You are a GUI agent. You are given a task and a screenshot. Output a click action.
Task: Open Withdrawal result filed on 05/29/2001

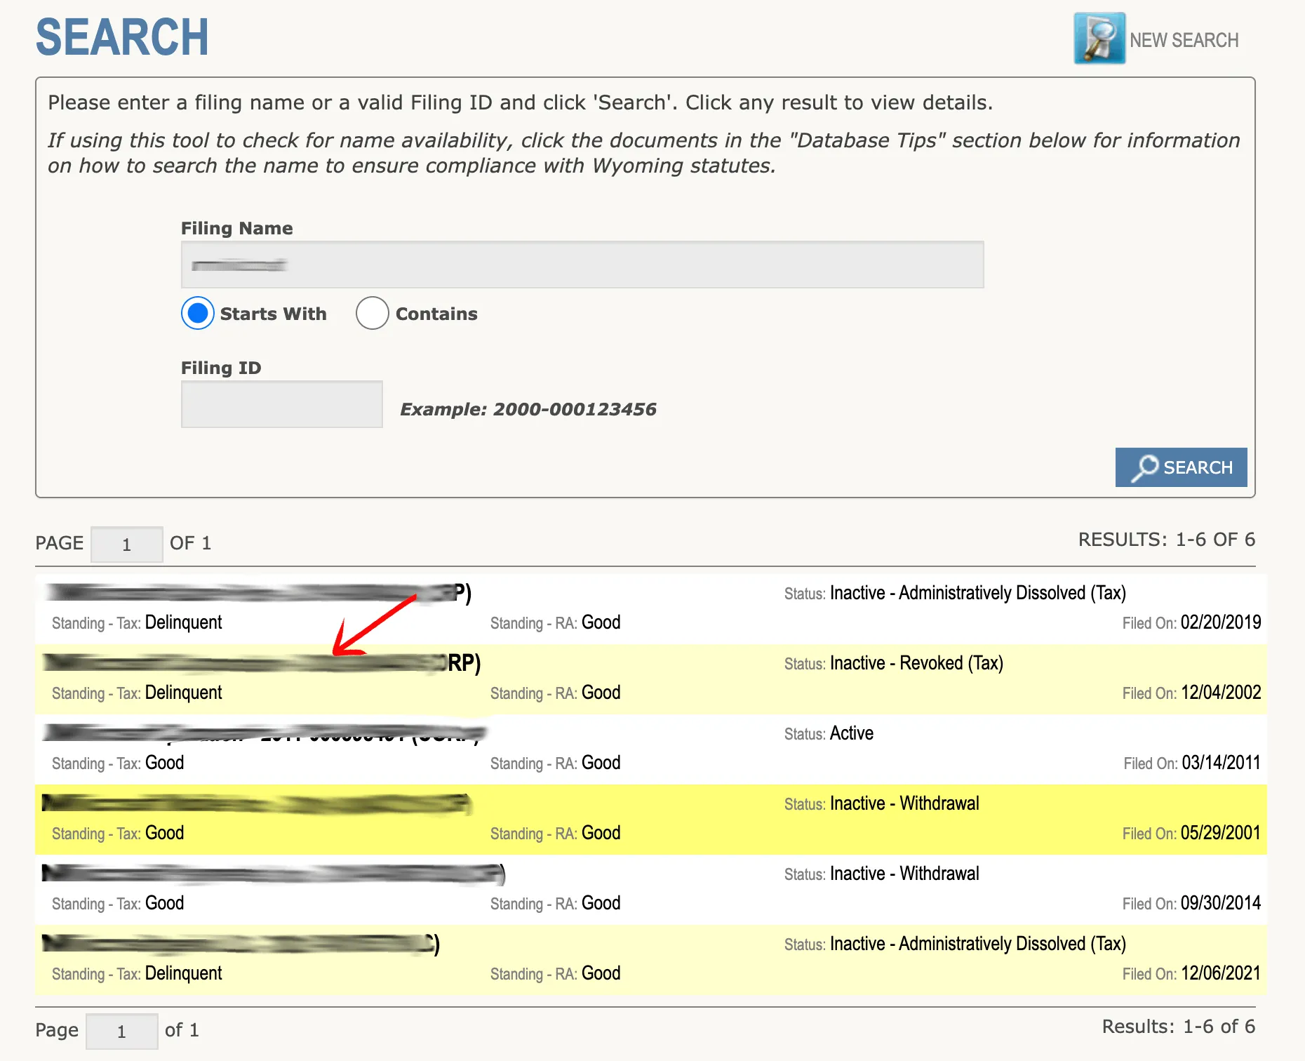(x=651, y=820)
